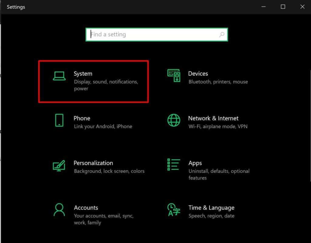Open Devices to manage Bluetooth and printers
Image resolution: width=311 pixels, height=243 pixels.
[x=207, y=78]
